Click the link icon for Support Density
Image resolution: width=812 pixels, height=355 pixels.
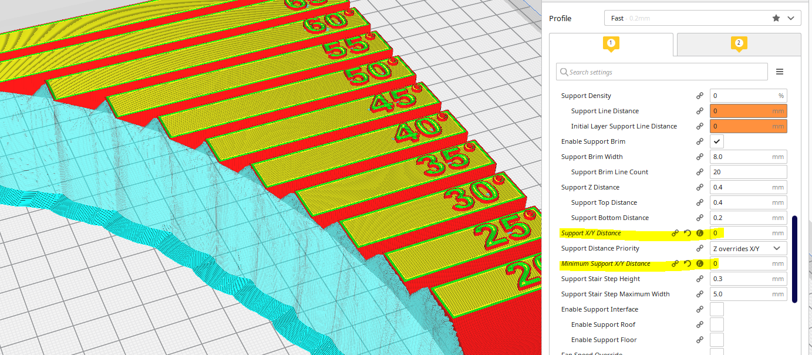[x=700, y=96]
